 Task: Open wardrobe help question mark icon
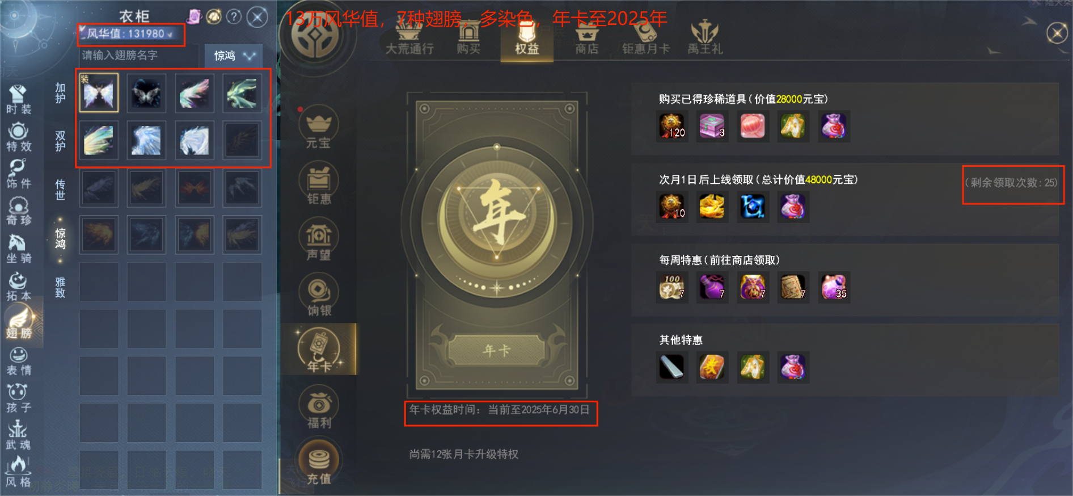pos(234,16)
